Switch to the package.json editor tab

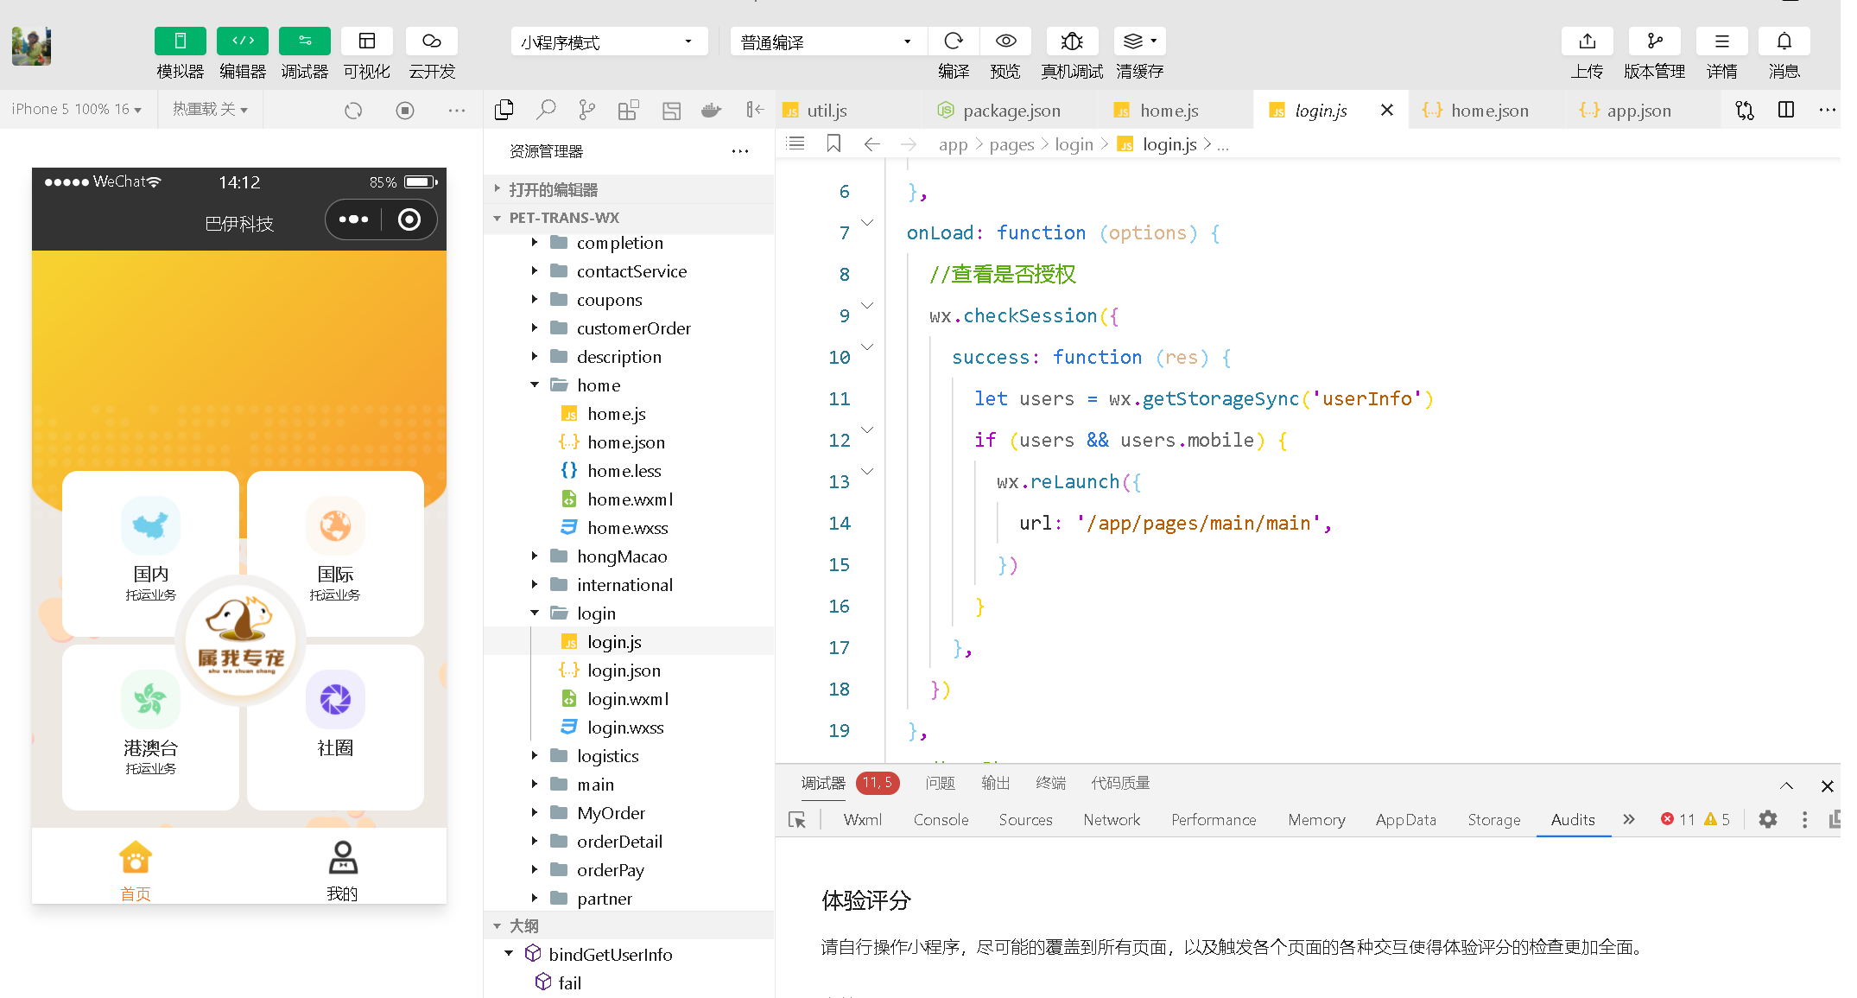pyautogui.click(x=1011, y=111)
